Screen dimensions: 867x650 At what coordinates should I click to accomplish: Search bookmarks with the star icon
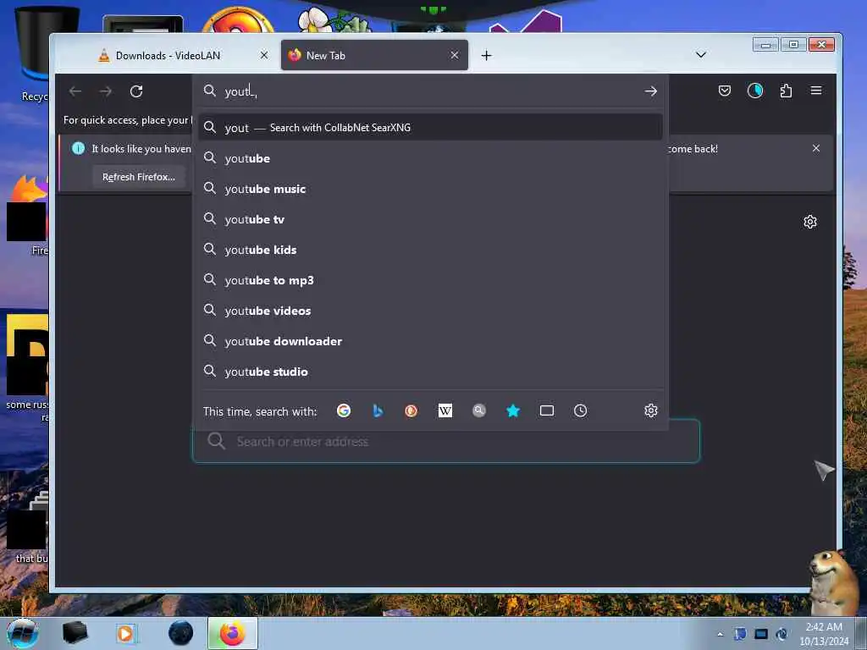click(x=513, y=410)
